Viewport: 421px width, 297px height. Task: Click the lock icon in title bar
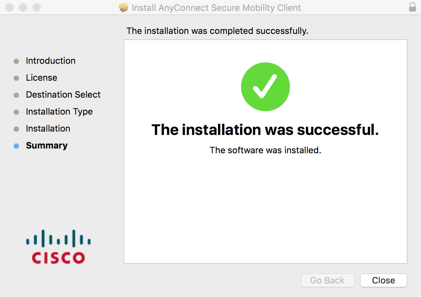tap(412, 7)
